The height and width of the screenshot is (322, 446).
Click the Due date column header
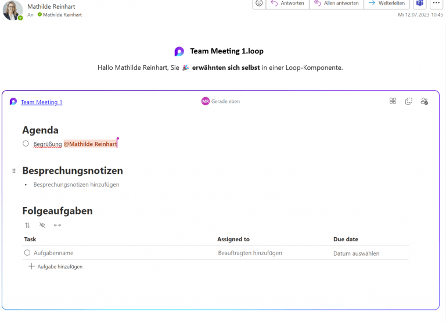[346, 239]
